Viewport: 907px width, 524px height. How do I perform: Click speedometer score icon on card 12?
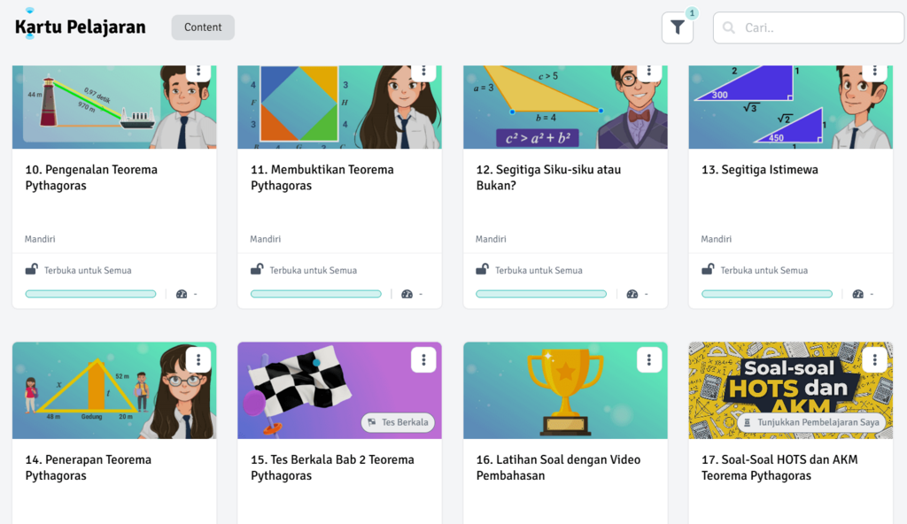[x=632, y=294]
